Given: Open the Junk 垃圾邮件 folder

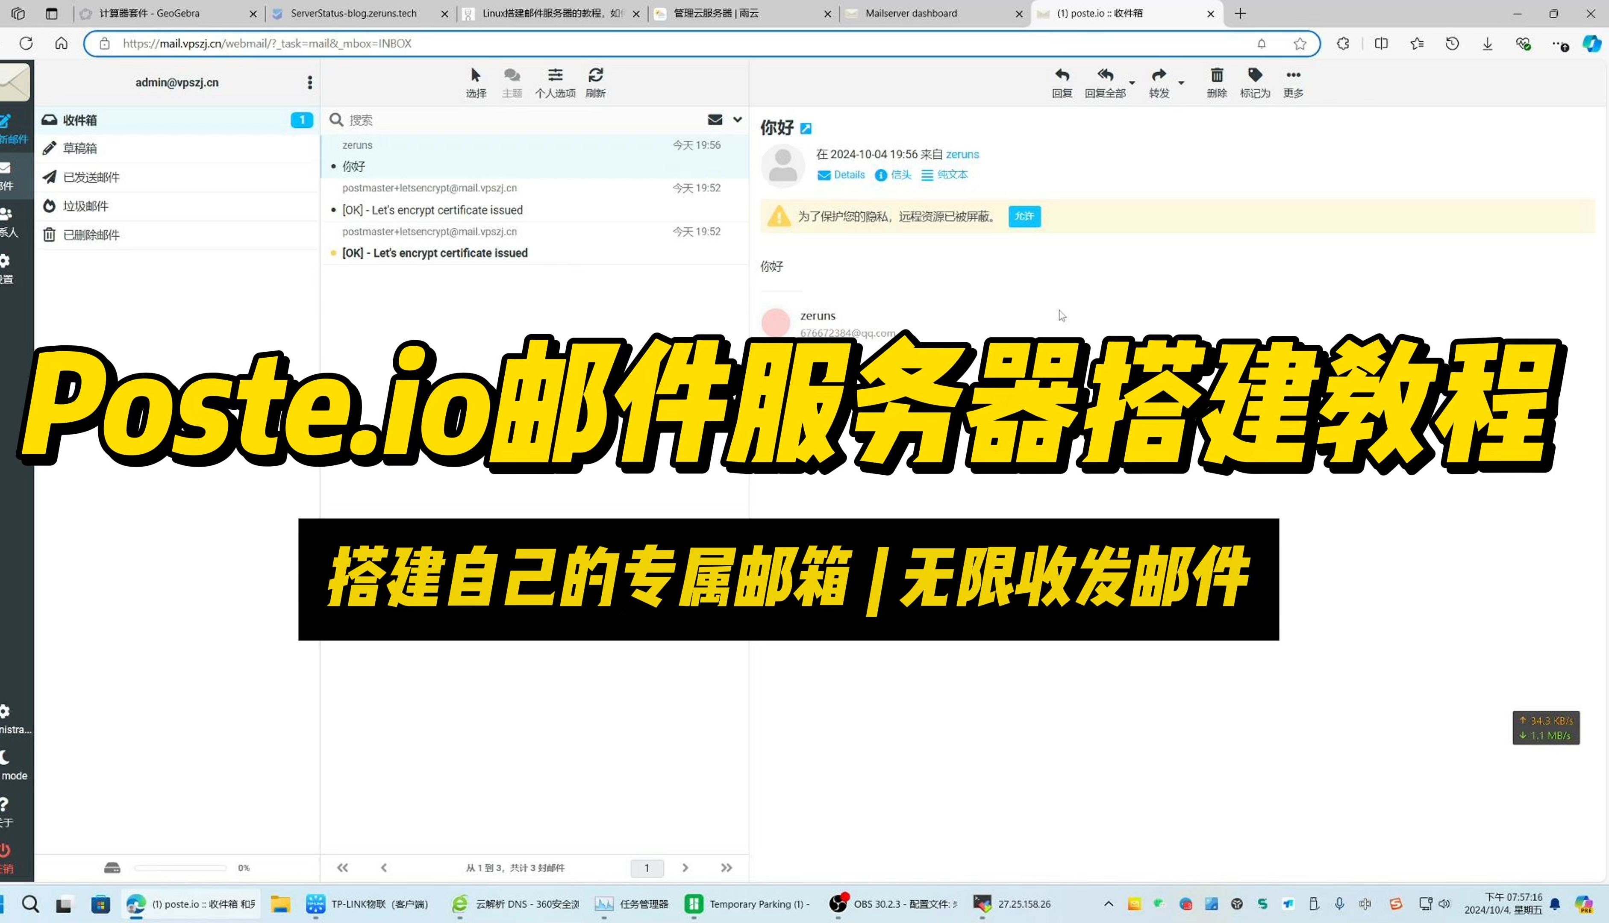Looking at the screenshot, I should tap(177, 206).
